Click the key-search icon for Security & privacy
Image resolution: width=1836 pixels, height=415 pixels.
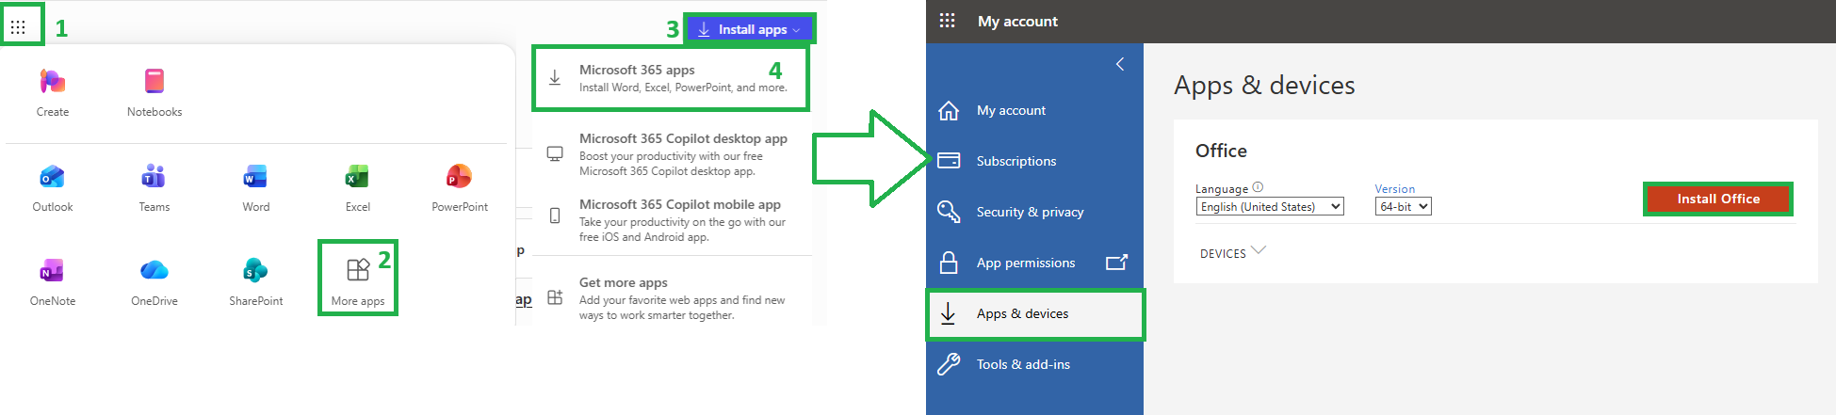[949, 212]
